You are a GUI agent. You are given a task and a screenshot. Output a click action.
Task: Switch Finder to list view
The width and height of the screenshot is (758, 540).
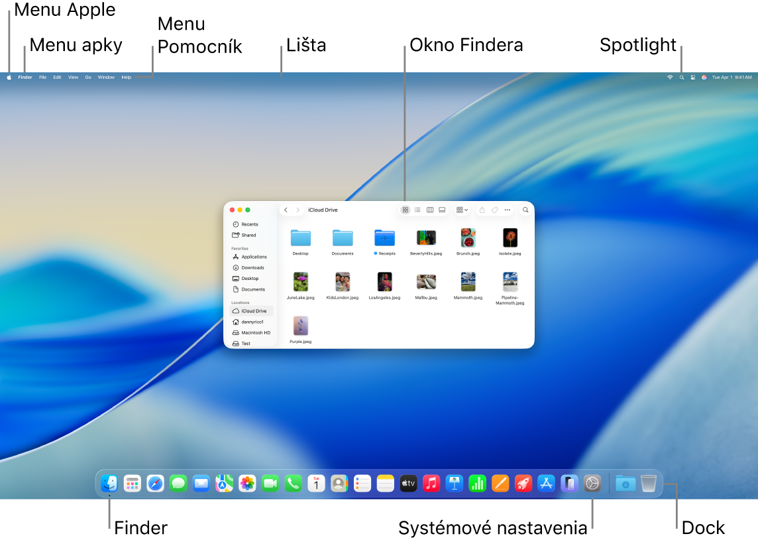(417, 210)
